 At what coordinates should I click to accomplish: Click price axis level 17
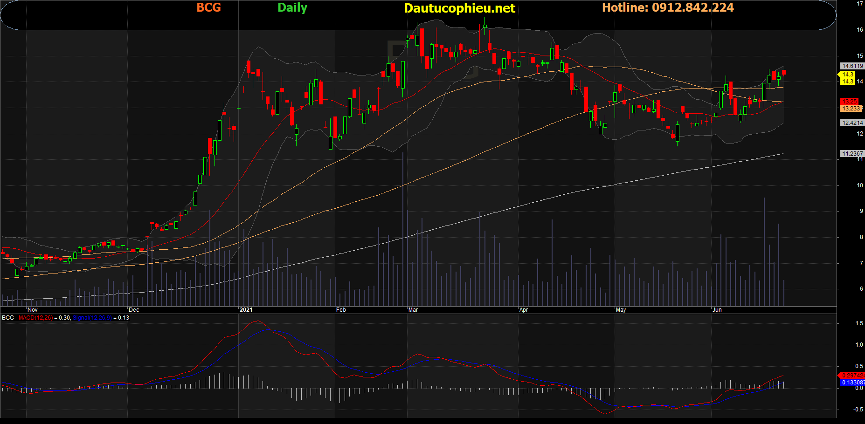click(860, 4)
